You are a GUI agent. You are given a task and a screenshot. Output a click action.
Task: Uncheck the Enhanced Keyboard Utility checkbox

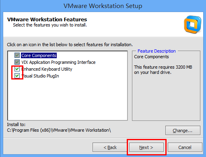tap(17, 69)
